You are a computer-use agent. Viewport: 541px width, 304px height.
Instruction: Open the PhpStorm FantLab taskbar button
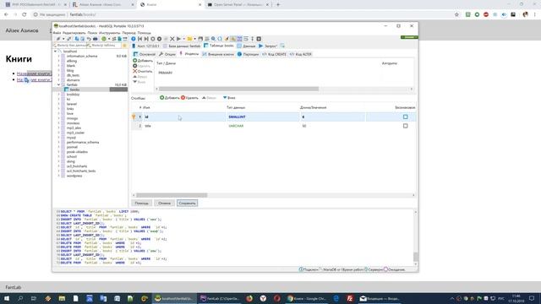pyautogui.click(x=220, y=298)
